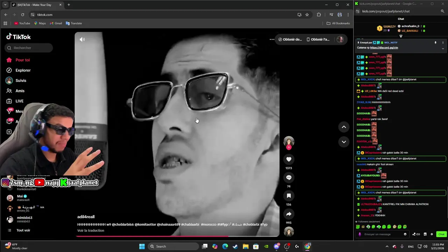Mute the TikTok video with the speaker icon
The width and height of the screenshot is (448, 252).
pyautogui.click(x=82, y=40)
